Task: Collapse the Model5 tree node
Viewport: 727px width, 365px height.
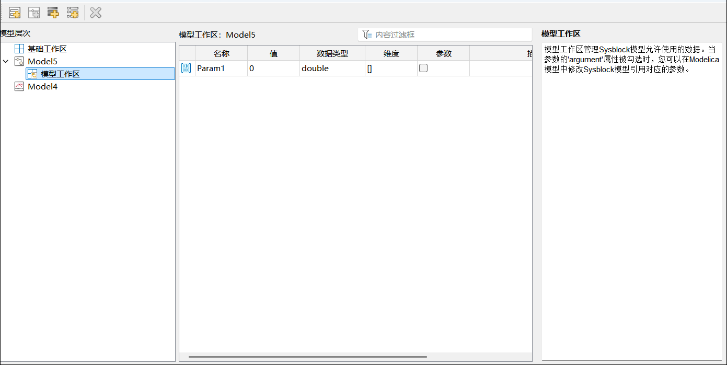Action: point(6,62)
